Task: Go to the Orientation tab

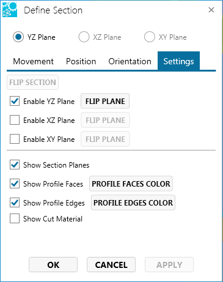Action: pos(130,61)
